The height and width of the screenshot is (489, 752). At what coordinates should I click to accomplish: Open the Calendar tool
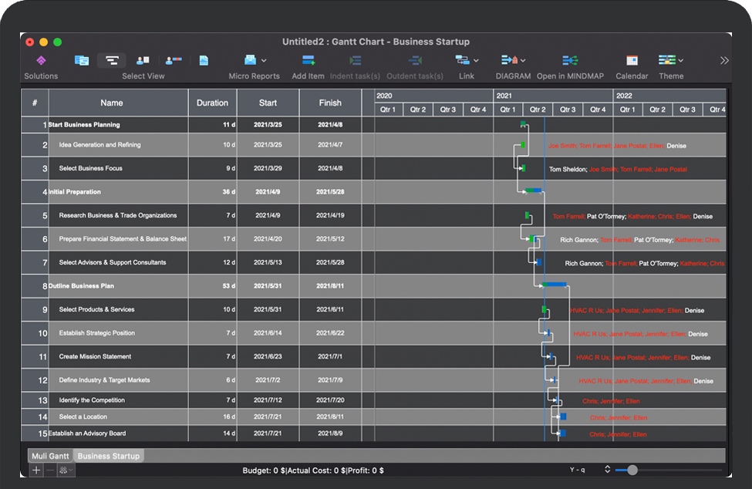pos(632,61)
